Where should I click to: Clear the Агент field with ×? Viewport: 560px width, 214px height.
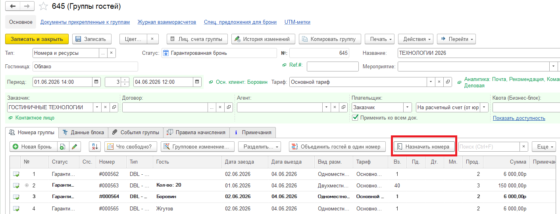pyautogui.click(x=335, y=107)
